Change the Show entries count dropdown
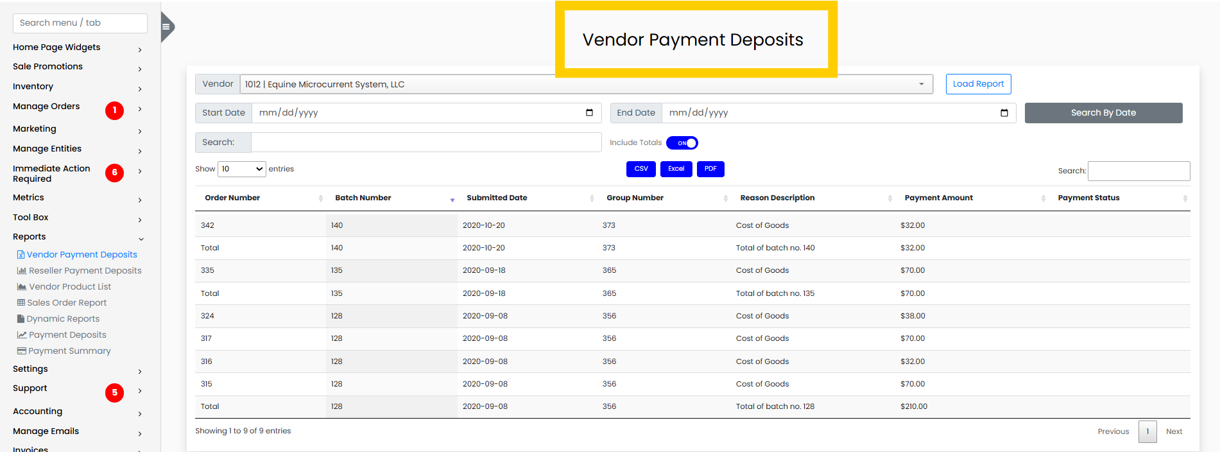The width and height of the screenshot is (1220, 452). [x=242, y=169]
